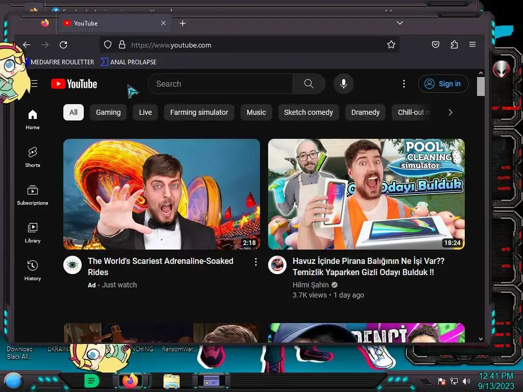Open a new browser tab
523x392 pixels.
(182, 23)
